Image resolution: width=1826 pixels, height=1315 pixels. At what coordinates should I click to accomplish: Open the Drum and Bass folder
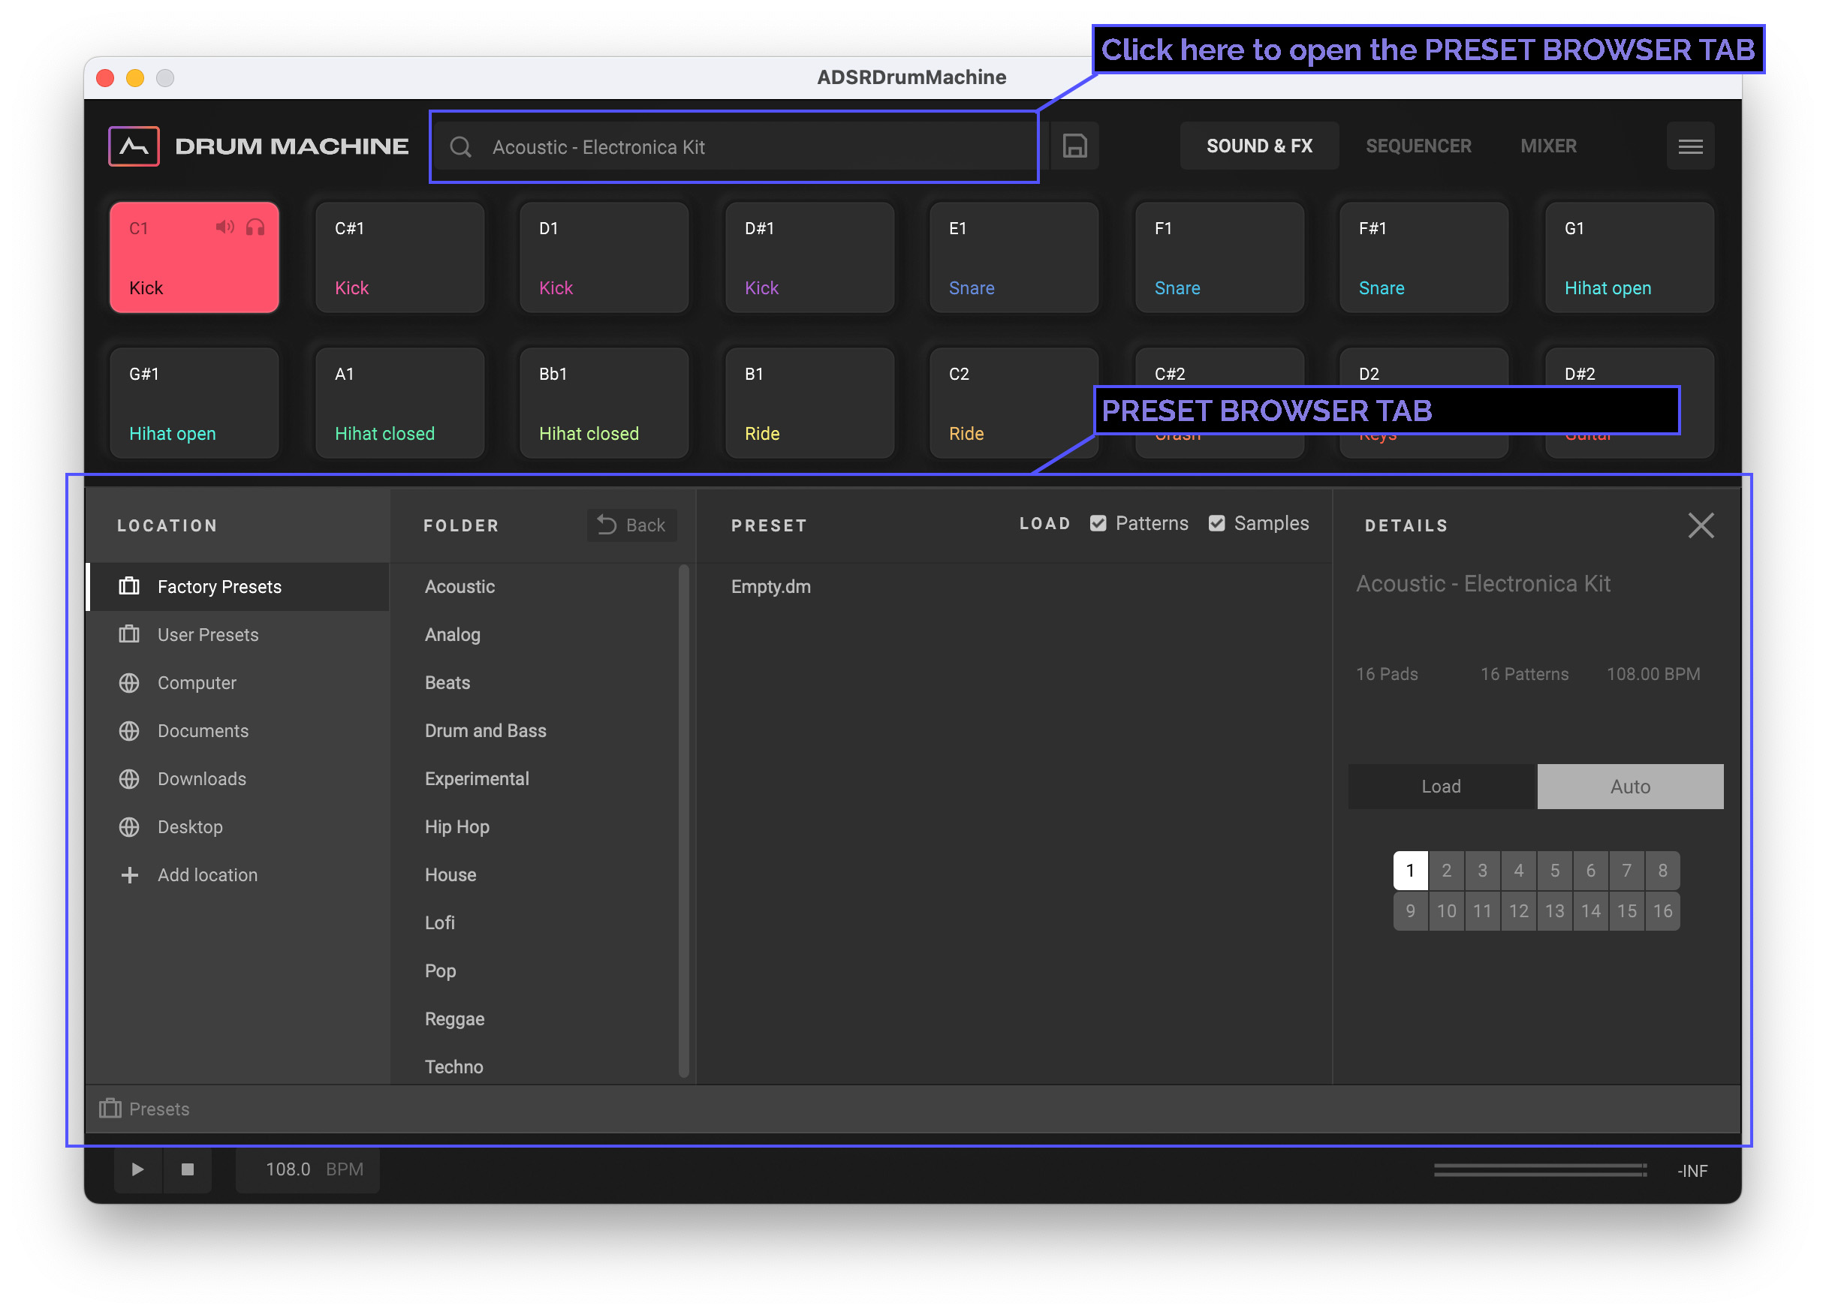tap(486, 731)
